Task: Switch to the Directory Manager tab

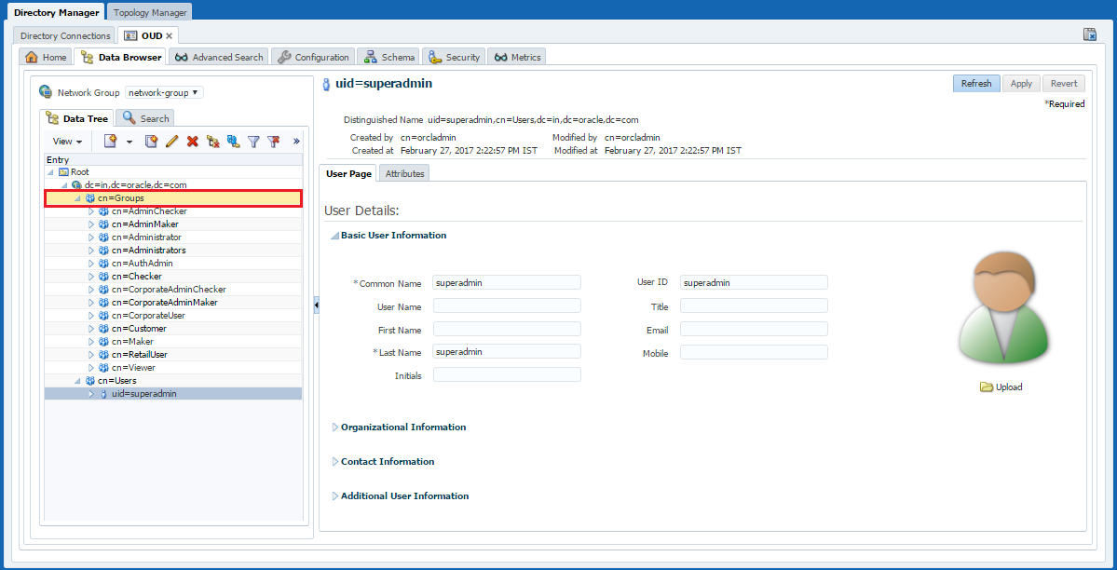Action: pyautogui.click(x=55, y=12)
